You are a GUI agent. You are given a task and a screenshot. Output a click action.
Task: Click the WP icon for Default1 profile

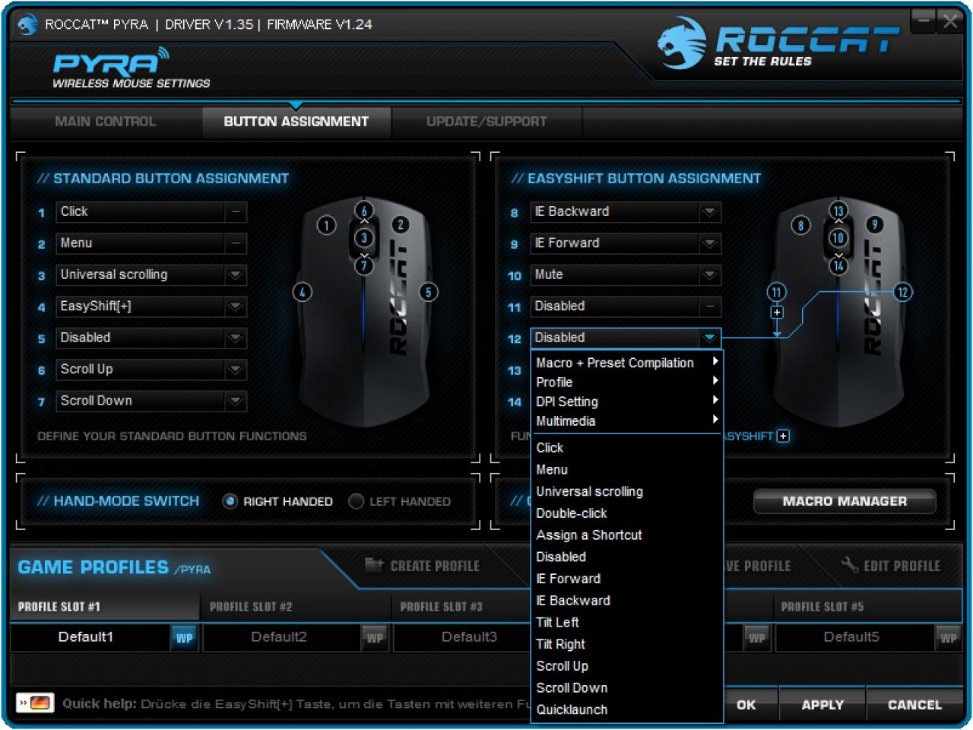(185, 638)
